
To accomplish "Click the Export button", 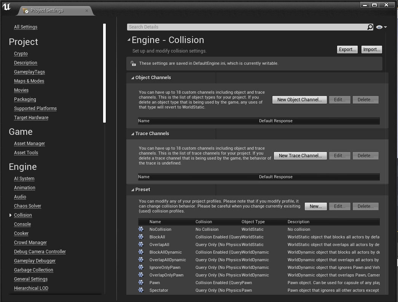I will (x=347, y=50).
